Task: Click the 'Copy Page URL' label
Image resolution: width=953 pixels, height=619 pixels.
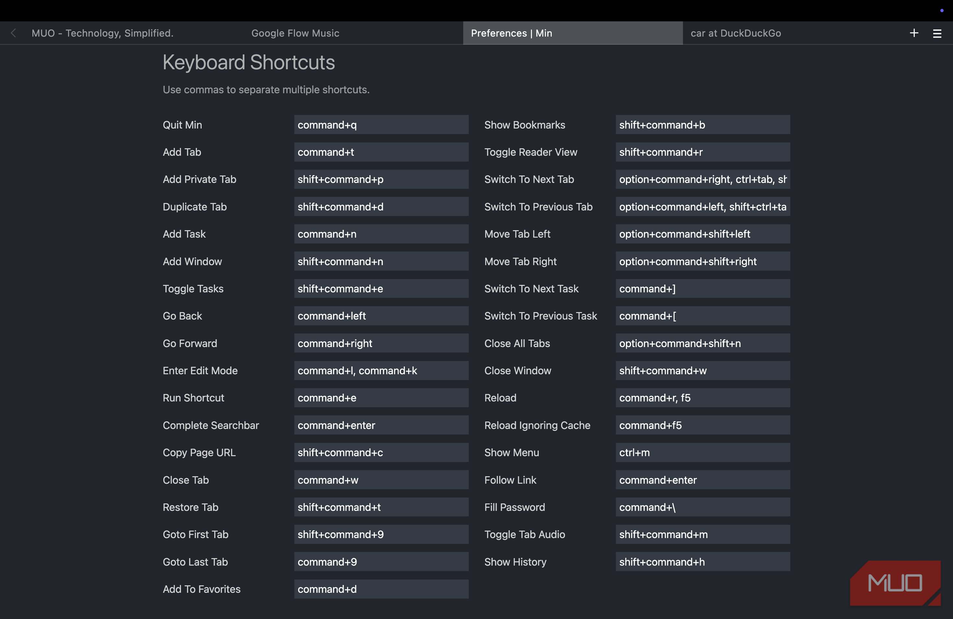Action: (199, 453)
